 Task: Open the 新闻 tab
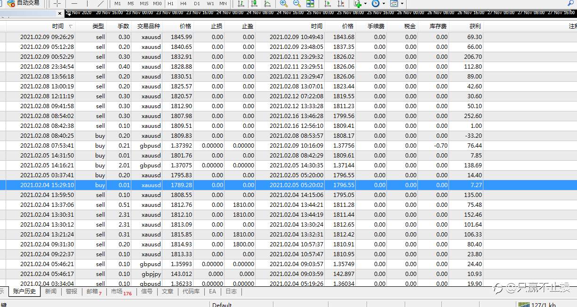[51, 291]
